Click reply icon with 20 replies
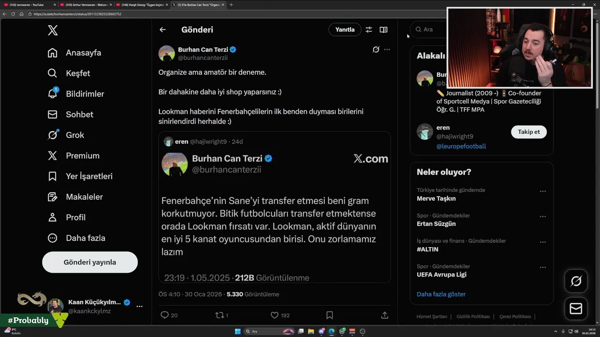This screenshot has height=337, width=600. pyautogui.click(x=165, y=315)
